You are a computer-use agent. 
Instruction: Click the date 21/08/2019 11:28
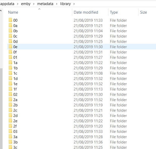[x=88, y=137]
